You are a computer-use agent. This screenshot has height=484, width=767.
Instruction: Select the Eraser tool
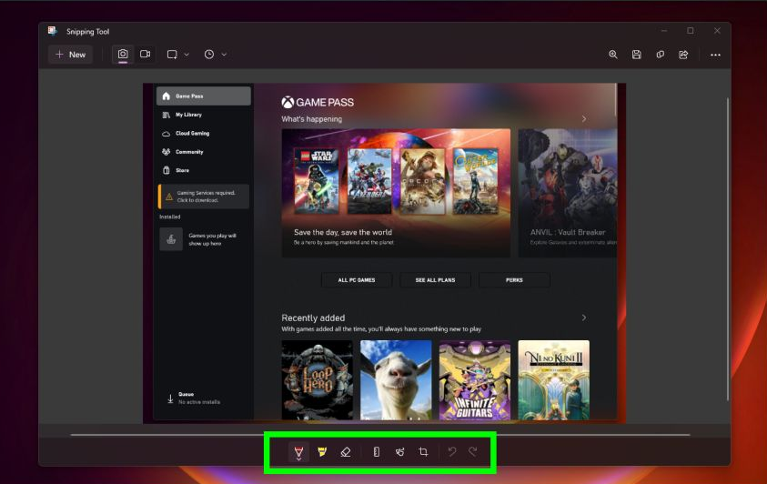pos(346,452)
